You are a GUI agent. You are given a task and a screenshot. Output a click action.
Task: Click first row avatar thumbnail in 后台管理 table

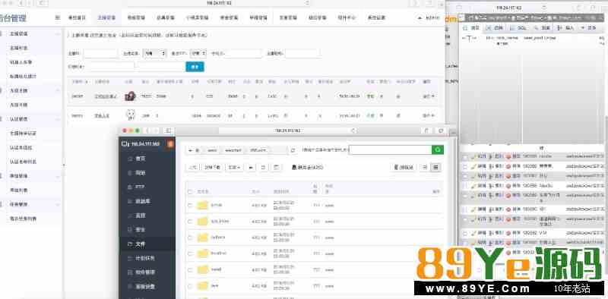point(130,96)
